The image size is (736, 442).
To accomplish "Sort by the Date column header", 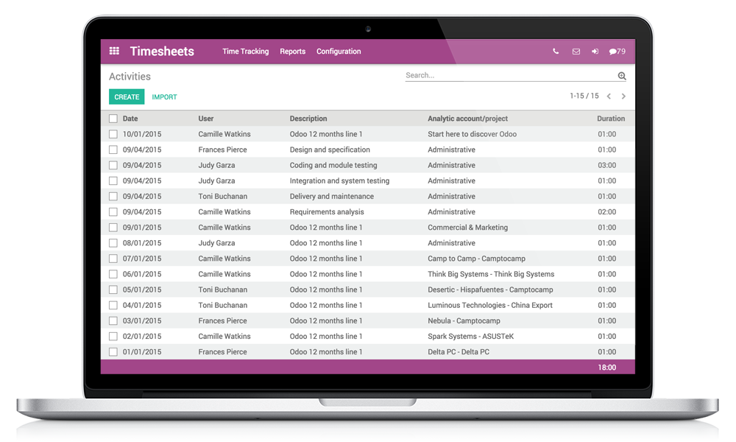I will [130, 119].
